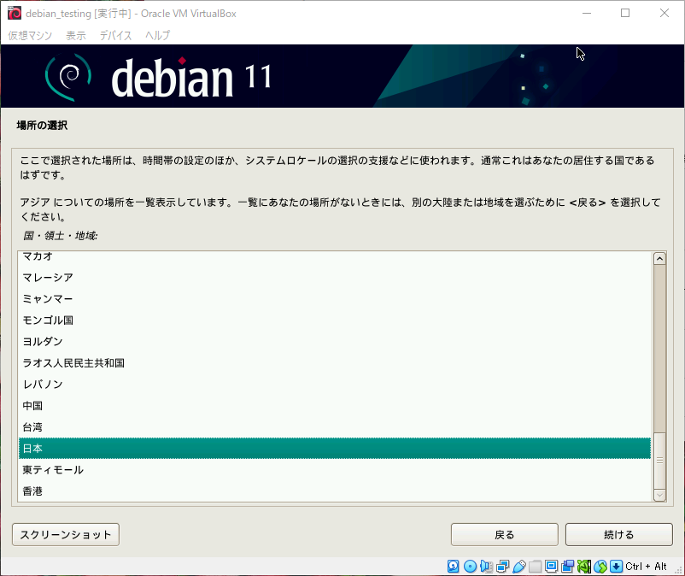Click the Ctrl + Alt host key indicator

(x=646, y=567)
